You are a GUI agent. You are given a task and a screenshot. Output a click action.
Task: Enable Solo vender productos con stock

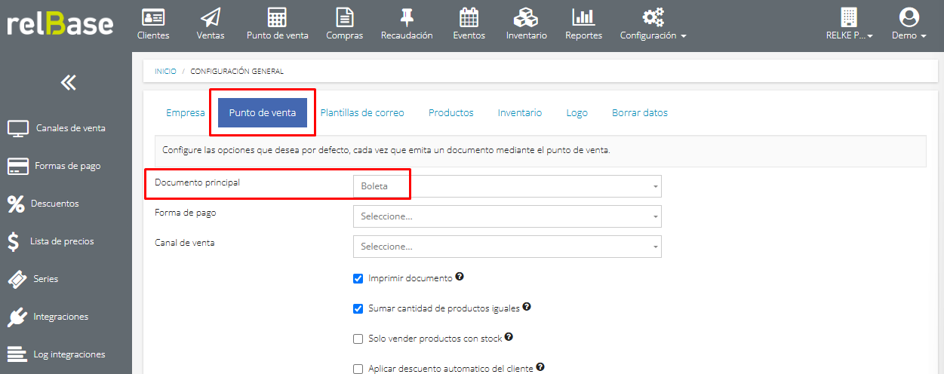point(358,339)
